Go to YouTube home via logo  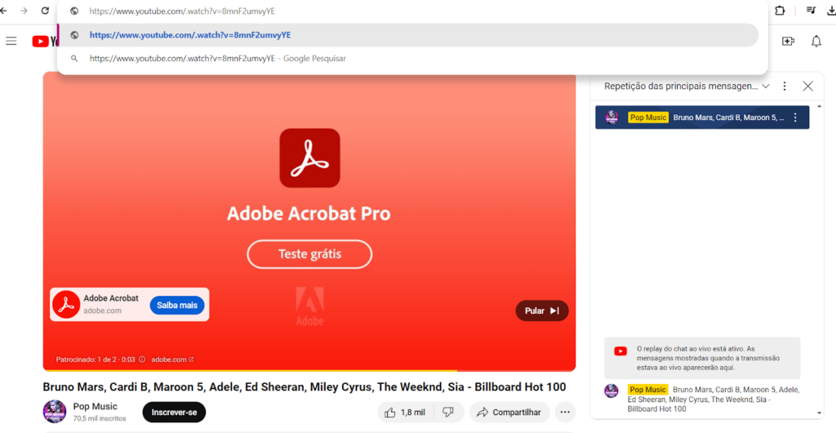pos(46,41)
